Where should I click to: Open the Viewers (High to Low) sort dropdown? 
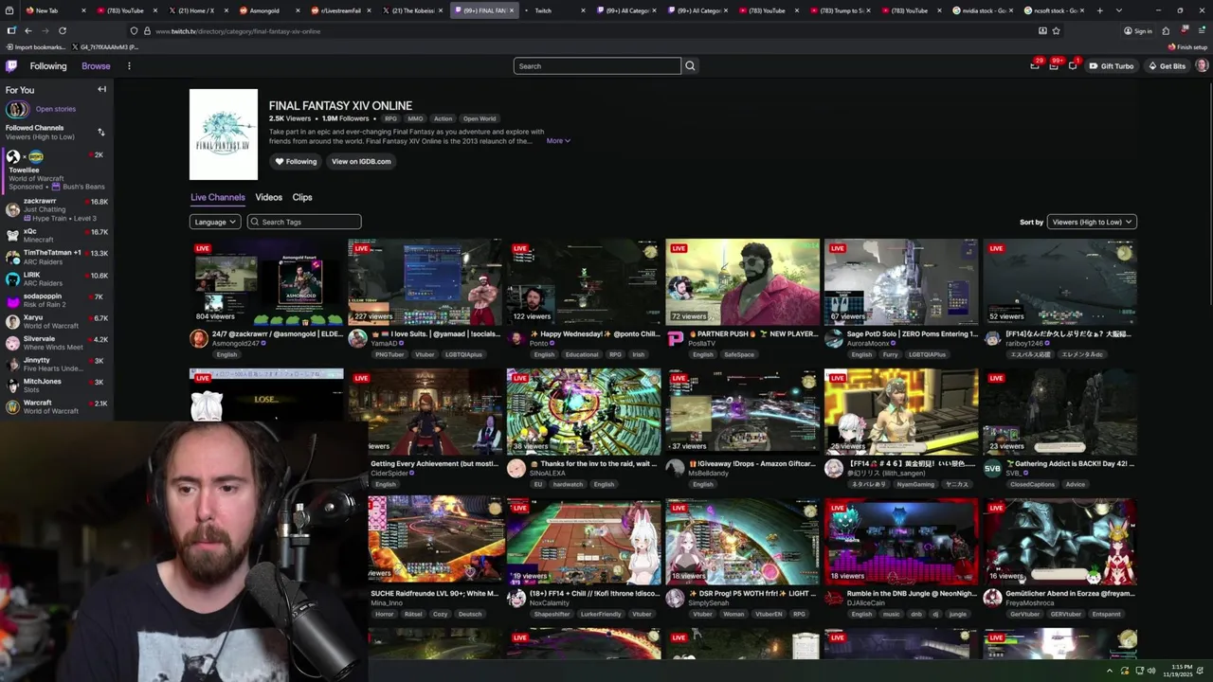1092,222
